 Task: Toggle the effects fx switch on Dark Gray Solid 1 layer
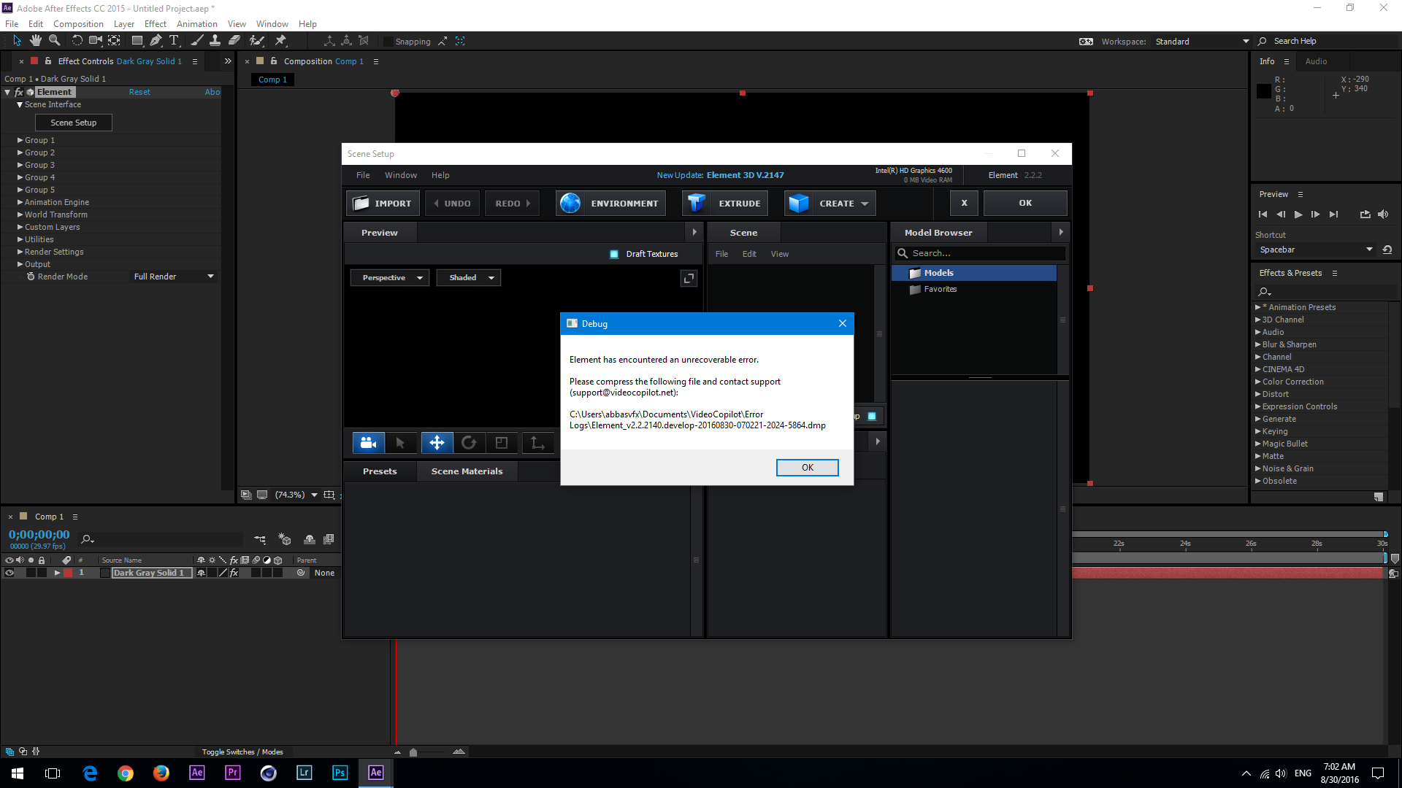234,573
